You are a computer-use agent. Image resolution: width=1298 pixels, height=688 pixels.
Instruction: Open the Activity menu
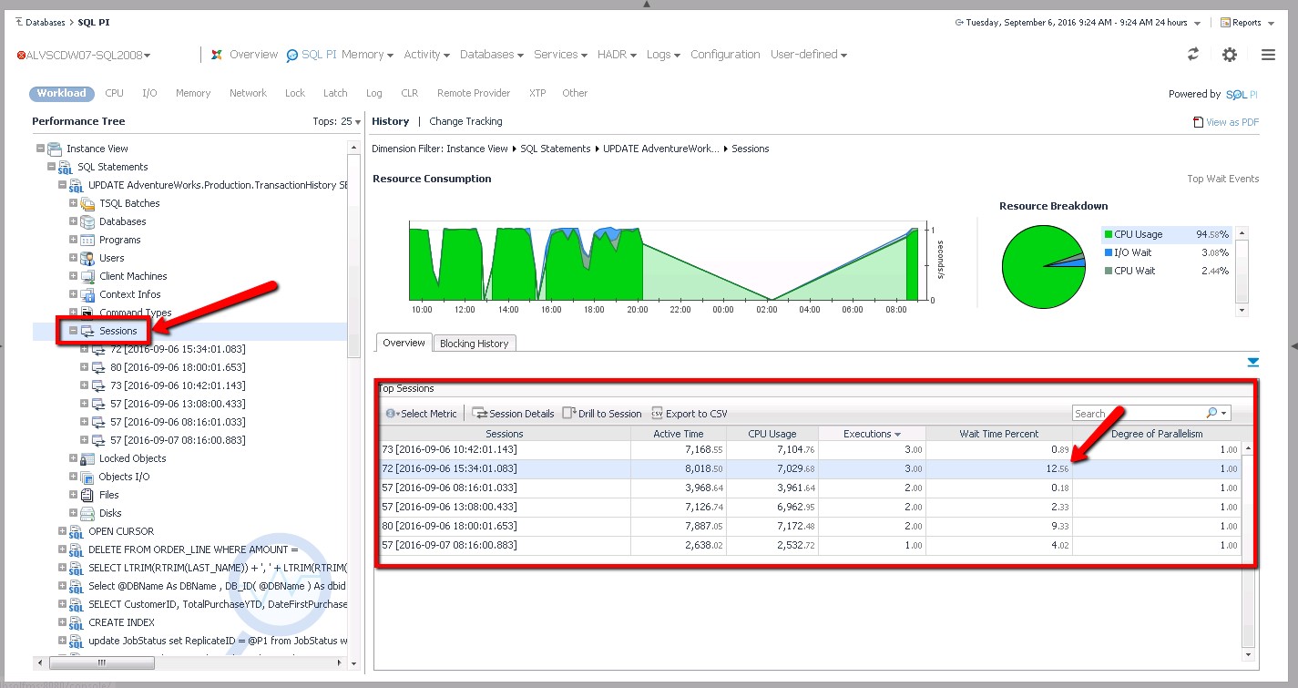point(426,55)
